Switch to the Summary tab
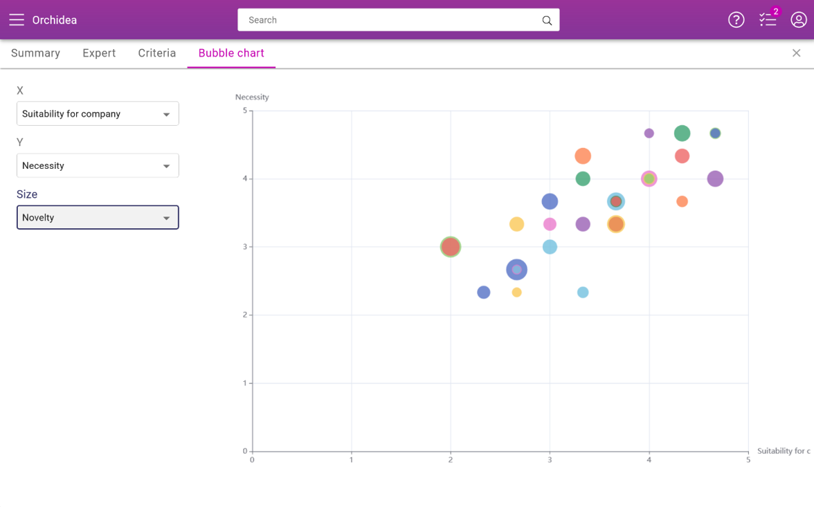 tap(36, 53)
